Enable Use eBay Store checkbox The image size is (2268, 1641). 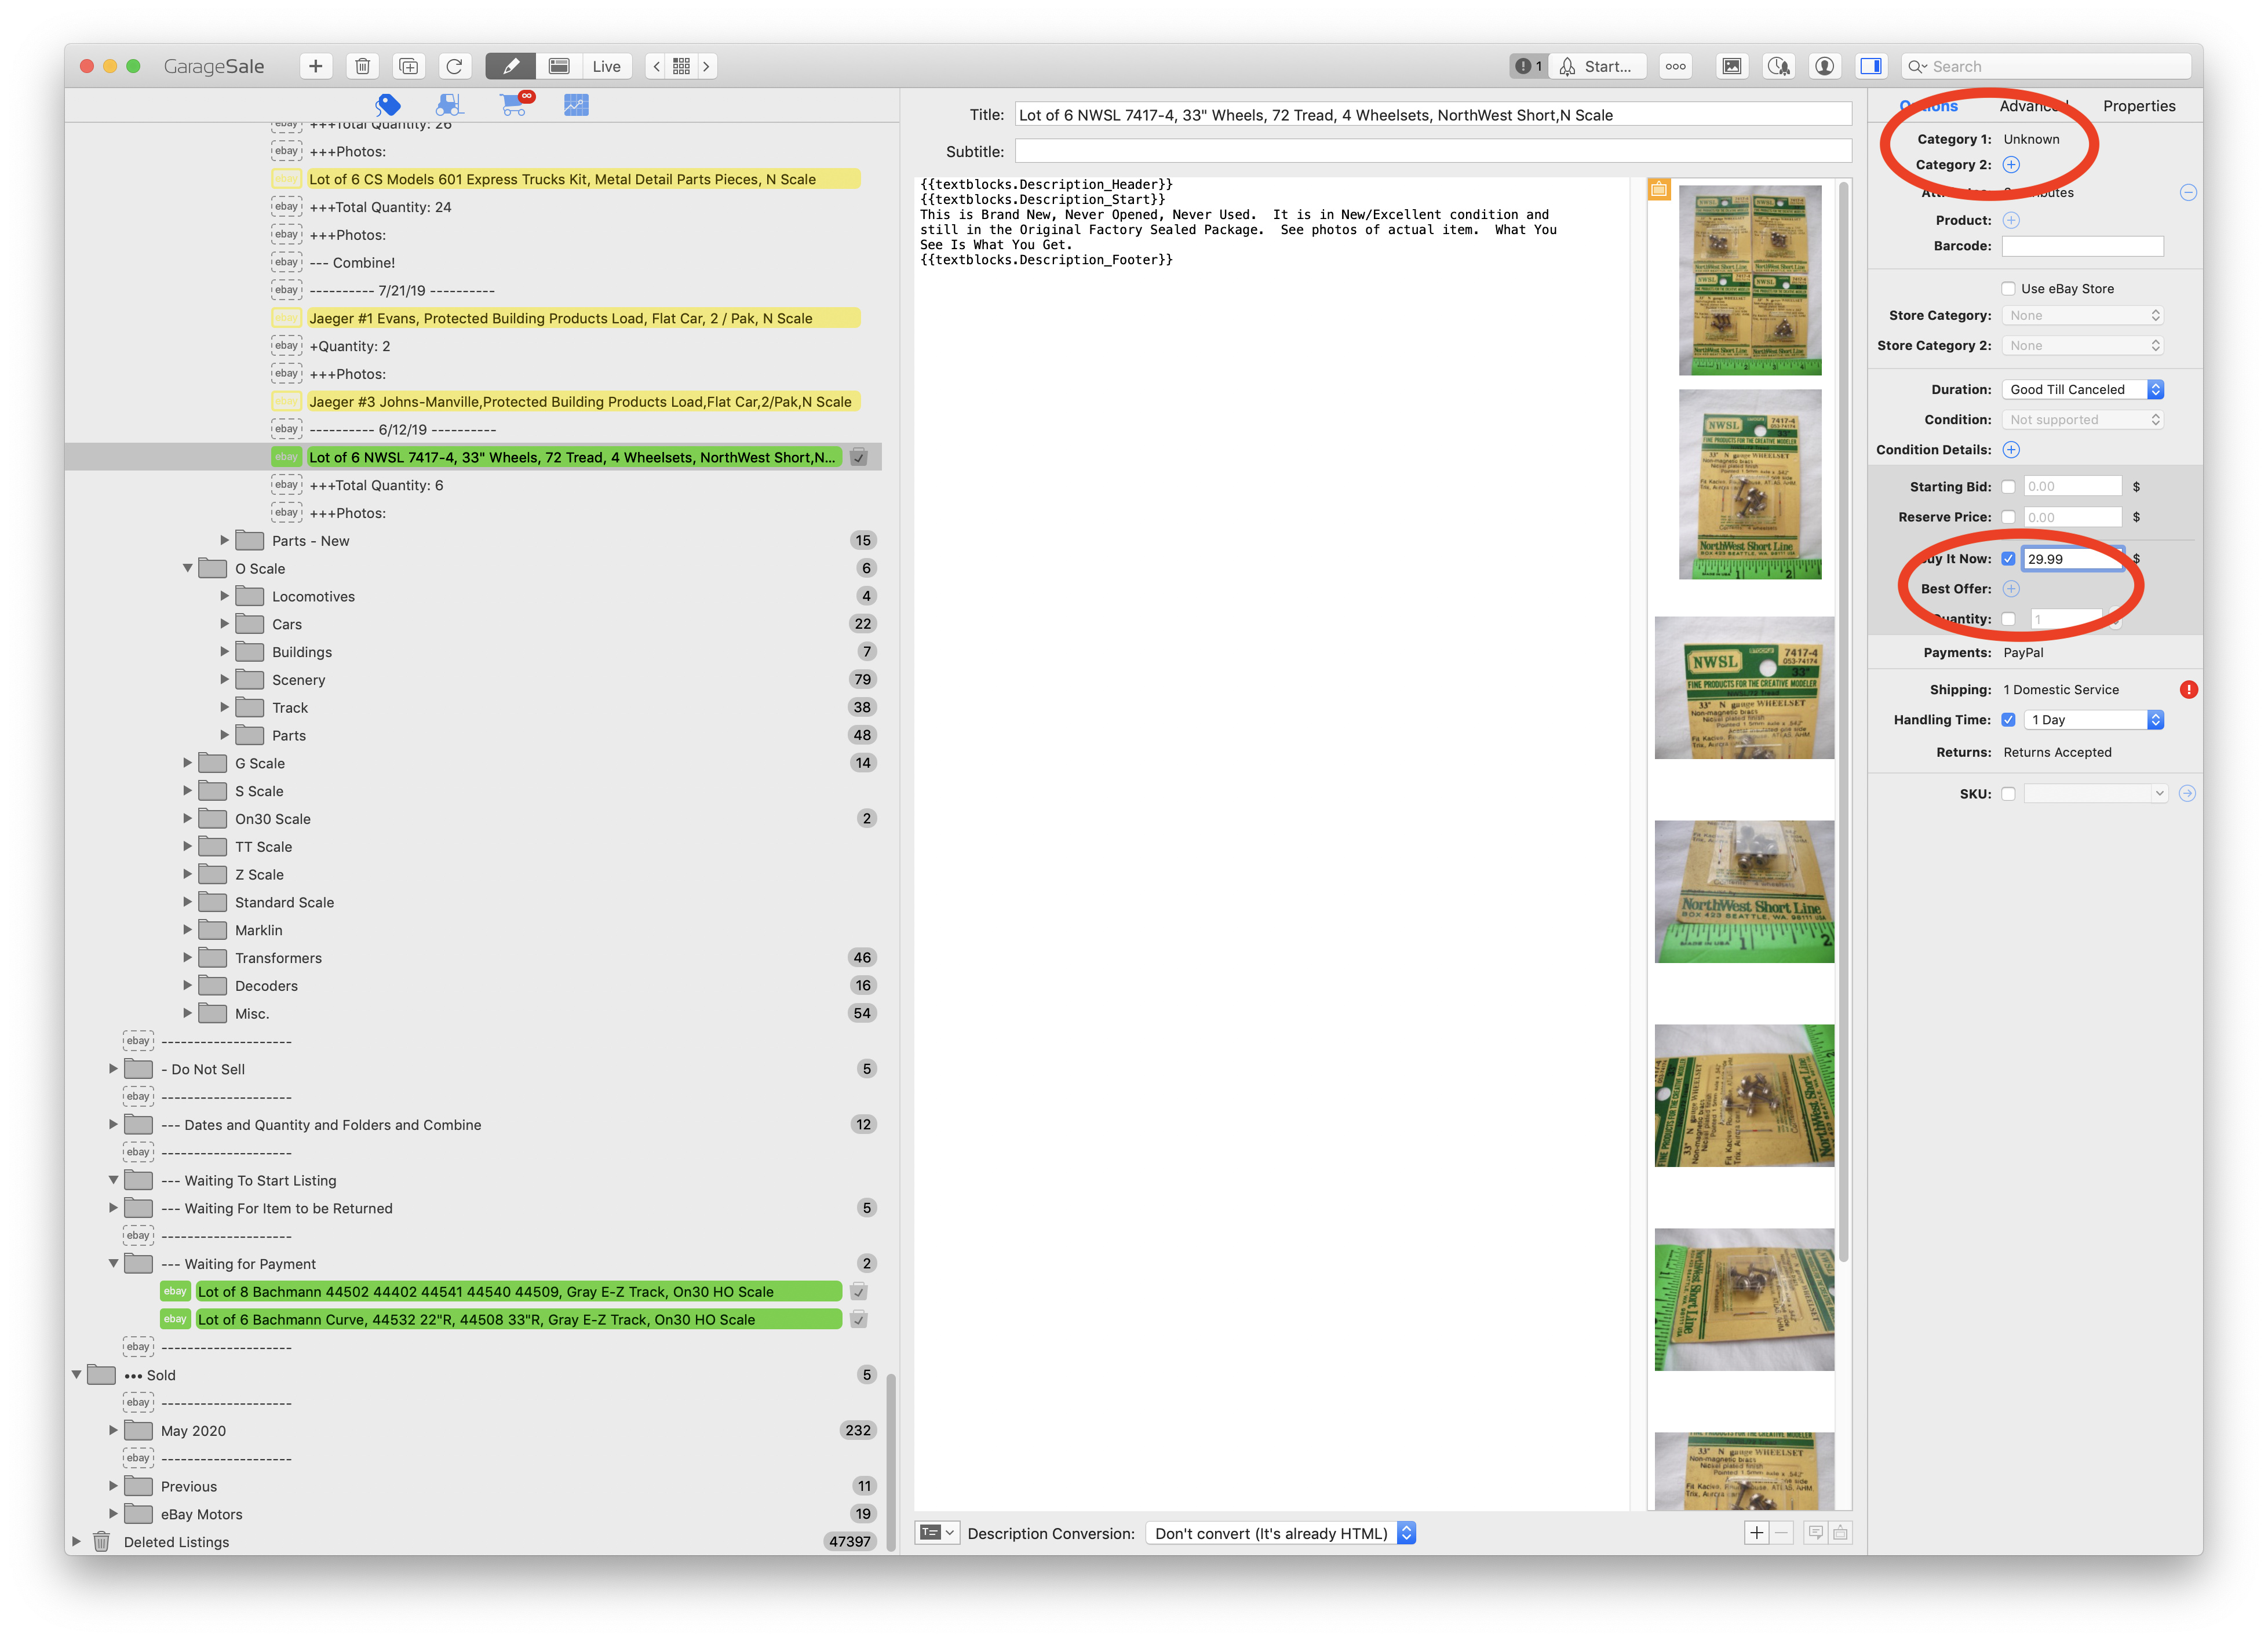pyautogui.click(x=2008, y=289)
